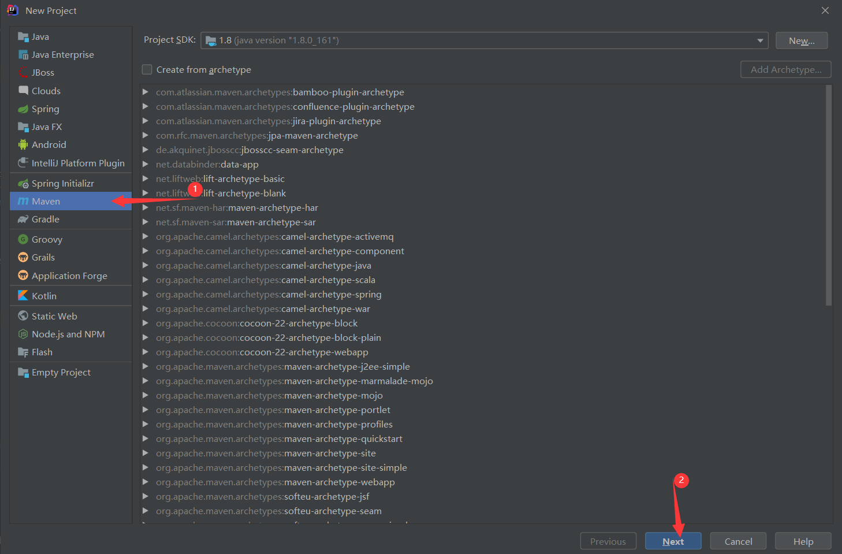Expand cocoon-22-archetype-webapp tree node
Viewport: 842px width, 554px height.
[x=146, y=352]
